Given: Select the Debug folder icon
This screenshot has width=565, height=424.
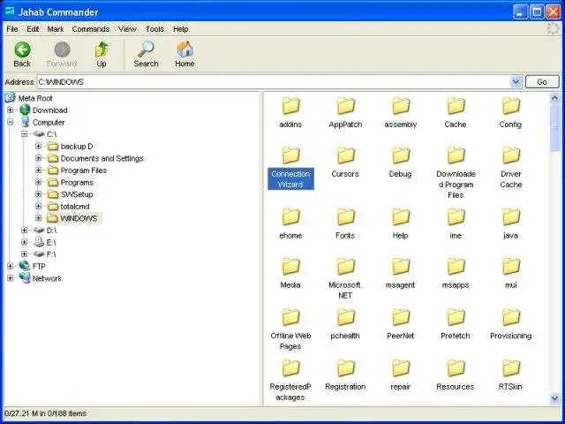Looking at the screenshot, I should coord(401,155).
